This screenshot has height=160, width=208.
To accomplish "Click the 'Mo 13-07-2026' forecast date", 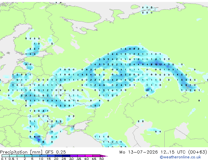I will point(139,152).
